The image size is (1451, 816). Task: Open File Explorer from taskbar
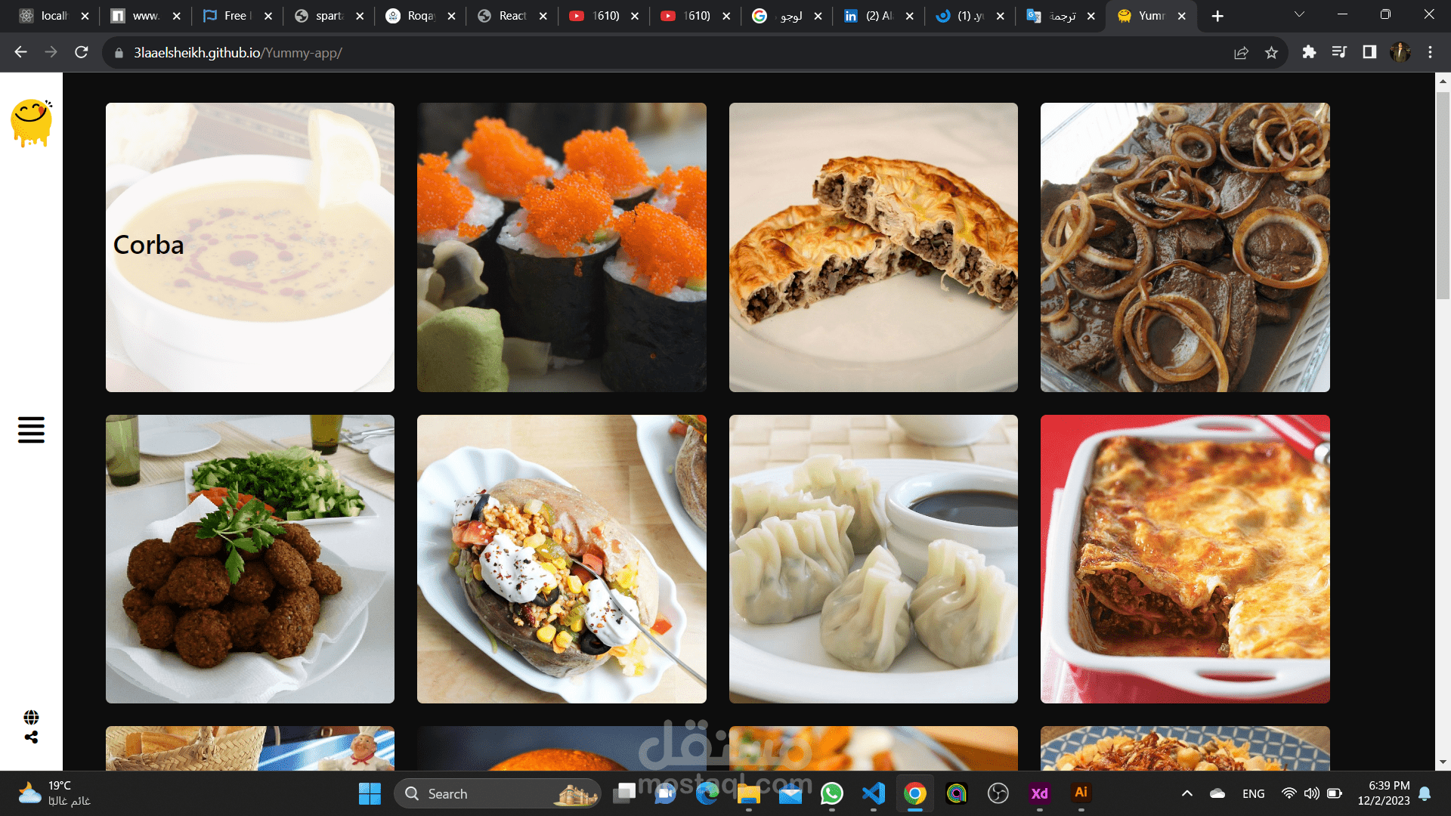coord(749,793)
